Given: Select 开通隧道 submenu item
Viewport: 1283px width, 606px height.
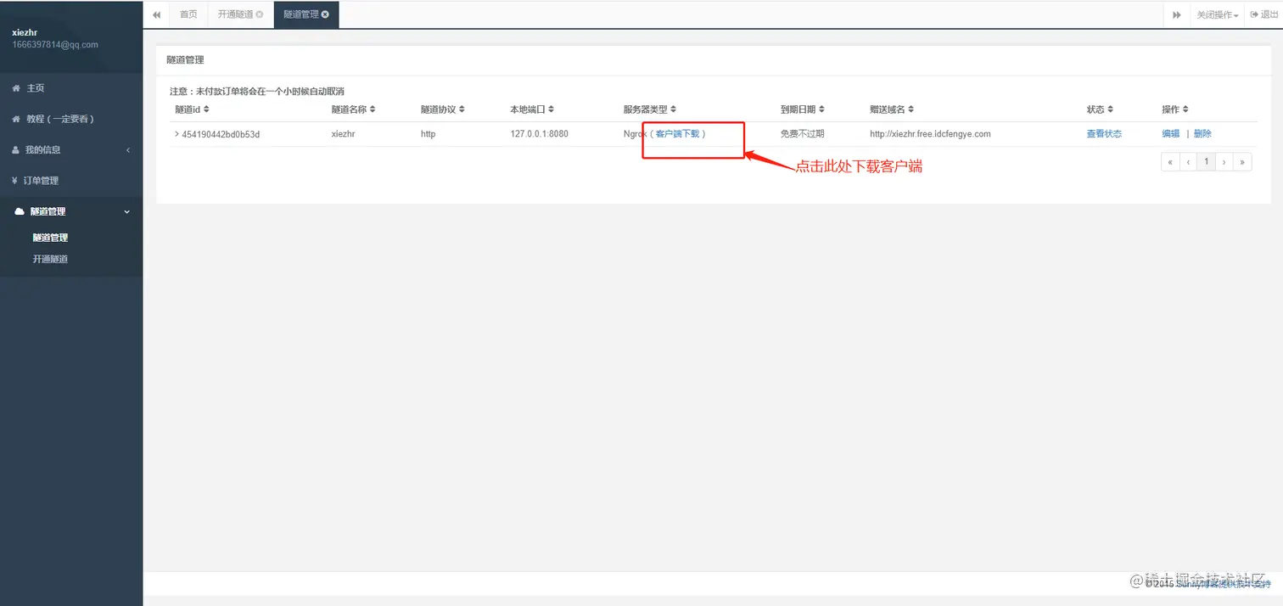Looking at the screenshot, I should point(50,260).
